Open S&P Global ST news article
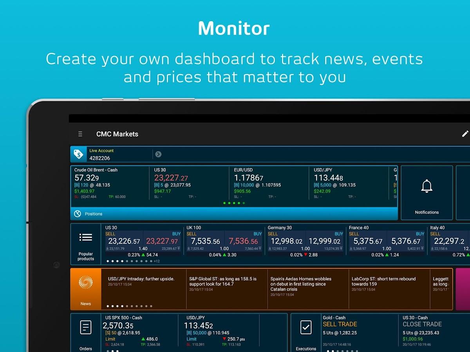Screen dimensions: 470x352 226,289
